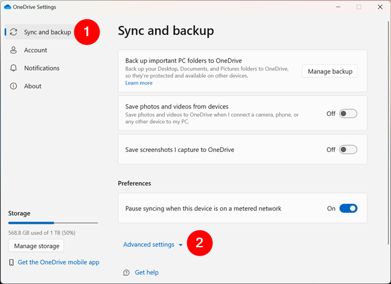The height and width of the screenshot is (284, 391).
Task: Enable saving photos and videos from devices
Action: tap(348, 113)
